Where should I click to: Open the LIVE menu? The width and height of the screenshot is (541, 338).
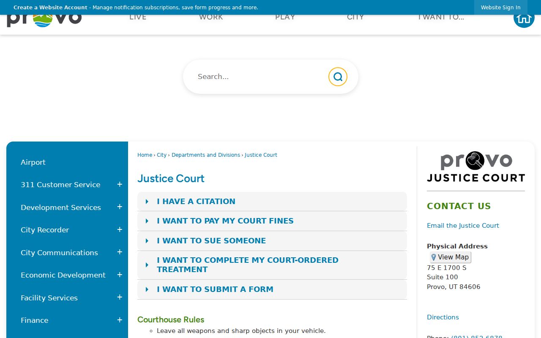pos(138,17)
